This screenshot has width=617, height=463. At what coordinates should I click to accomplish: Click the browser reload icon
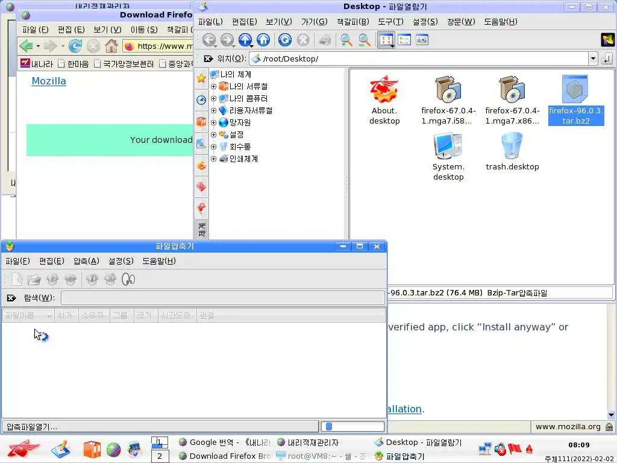(75, 46)
